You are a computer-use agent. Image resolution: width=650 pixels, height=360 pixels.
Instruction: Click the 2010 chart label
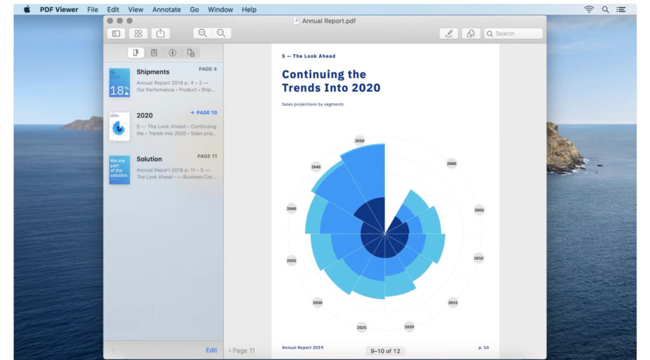tap(479, 258)
